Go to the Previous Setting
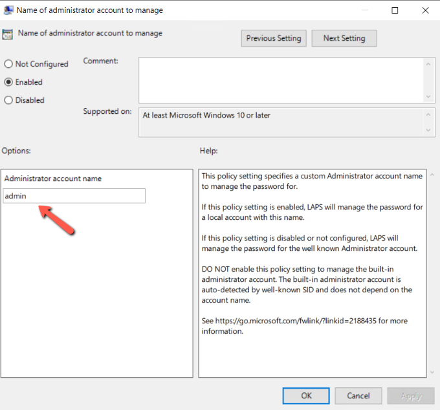 click(x=274, y=38)
